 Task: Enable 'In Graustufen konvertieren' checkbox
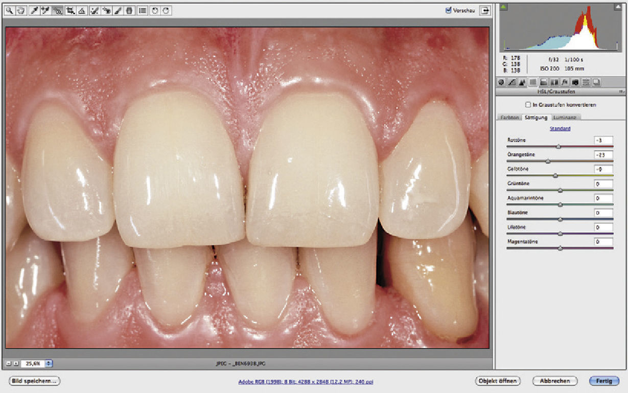pos(528,105)
